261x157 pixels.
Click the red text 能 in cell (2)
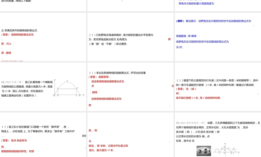pos(169,38)
